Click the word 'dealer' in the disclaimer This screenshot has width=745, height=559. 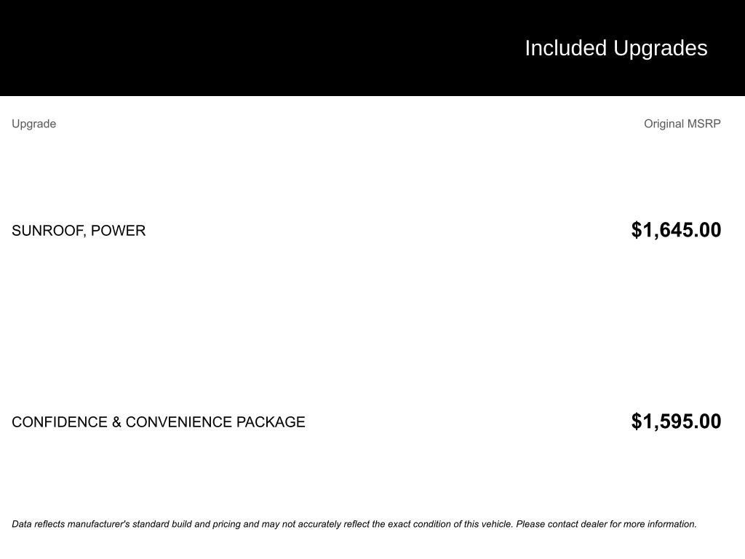tap(594, 524)
